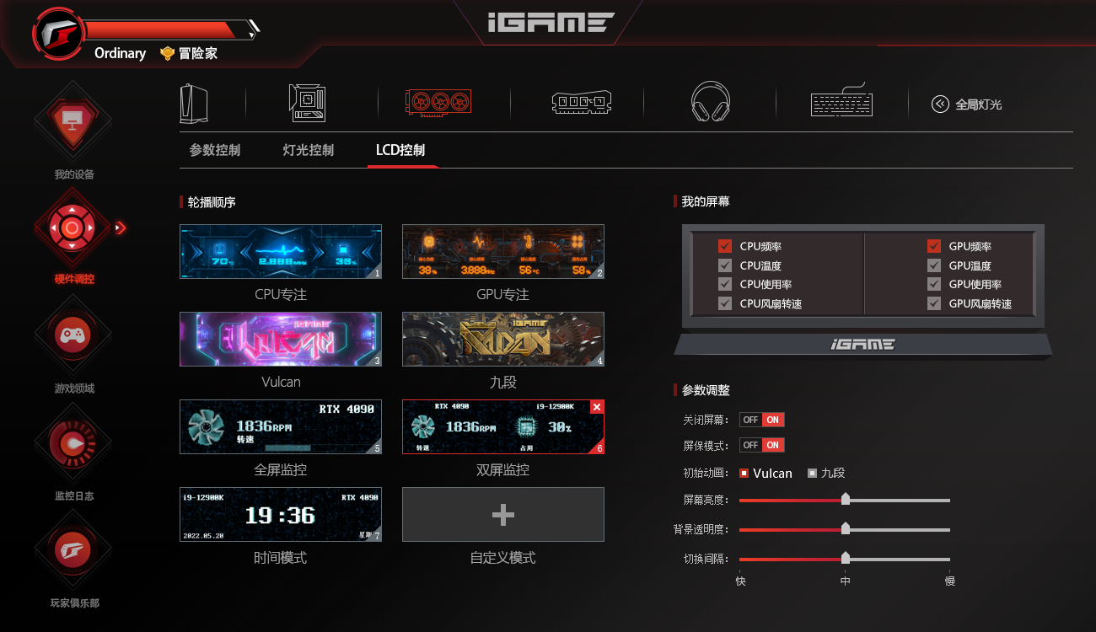Select the CPU专注 screen thumbnail
This screenshot has width=1096, height=632.
coord(281,251)
